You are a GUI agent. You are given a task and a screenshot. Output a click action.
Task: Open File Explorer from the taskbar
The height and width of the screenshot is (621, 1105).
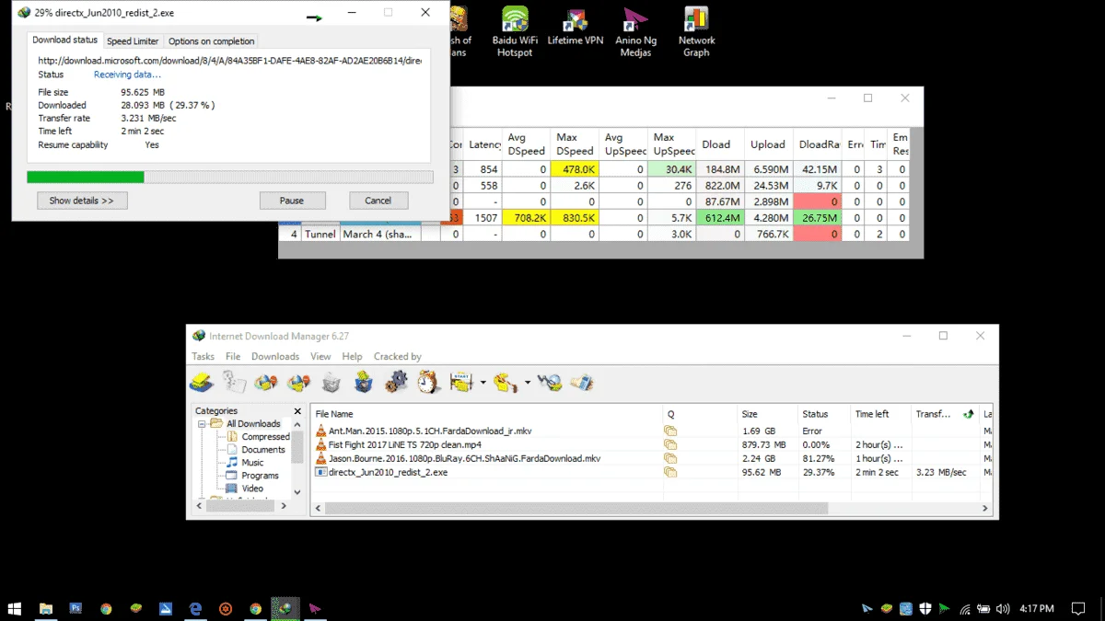click(x=45, y=608)
